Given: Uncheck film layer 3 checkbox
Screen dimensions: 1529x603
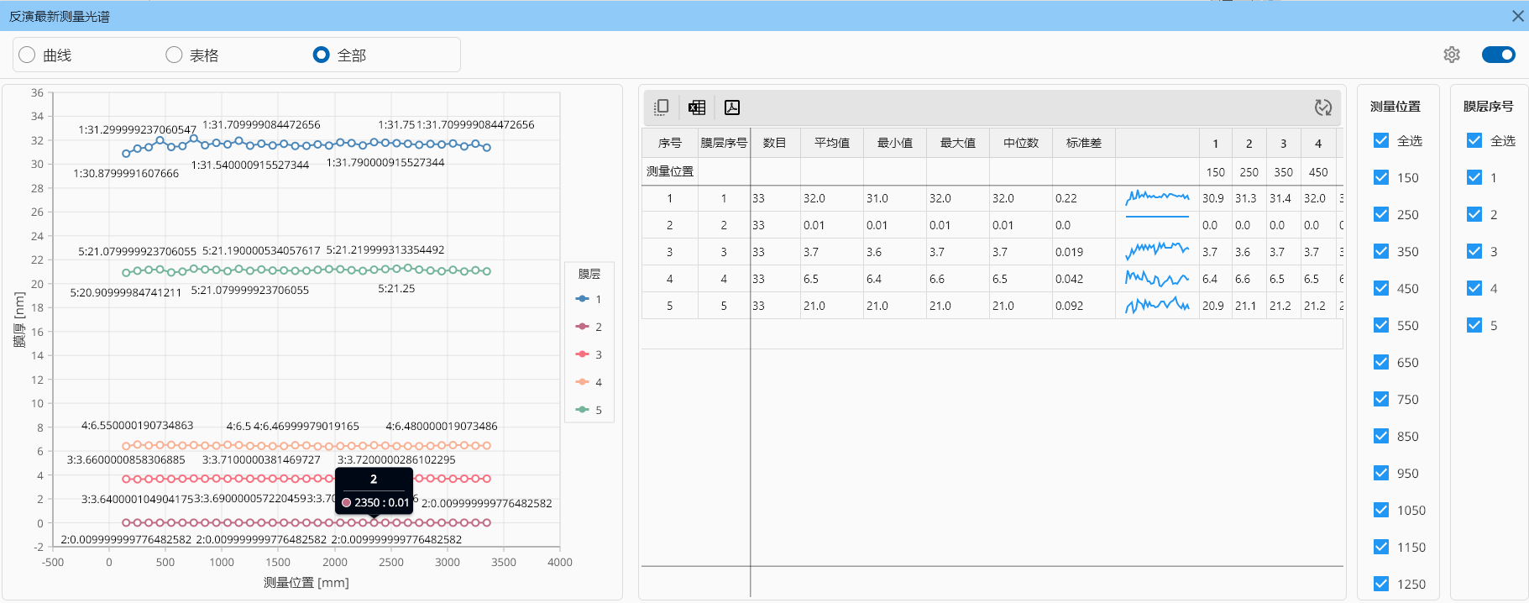Looking at the screenshot, I should [x=1474, y=251].
